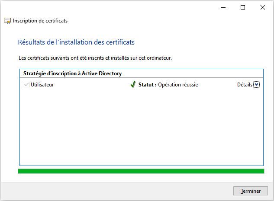Viewport: 274px width, 201px height.
Task: Minimize the certificate enrollment window
Action: 223,7
